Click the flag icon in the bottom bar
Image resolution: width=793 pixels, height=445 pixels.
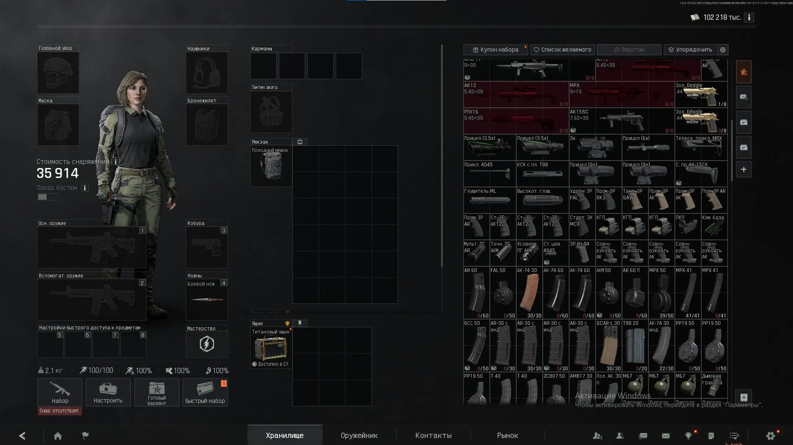click(x=85, y=435)
